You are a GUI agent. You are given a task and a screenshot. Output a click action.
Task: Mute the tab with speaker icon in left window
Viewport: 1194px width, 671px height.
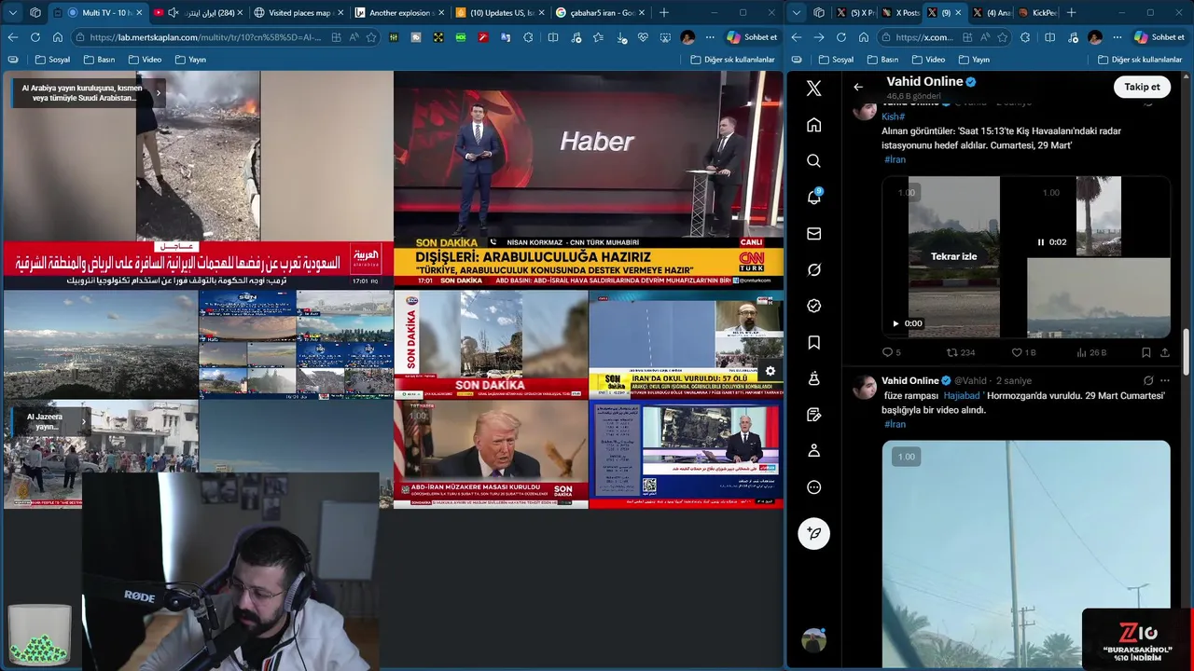coord(174,13)
